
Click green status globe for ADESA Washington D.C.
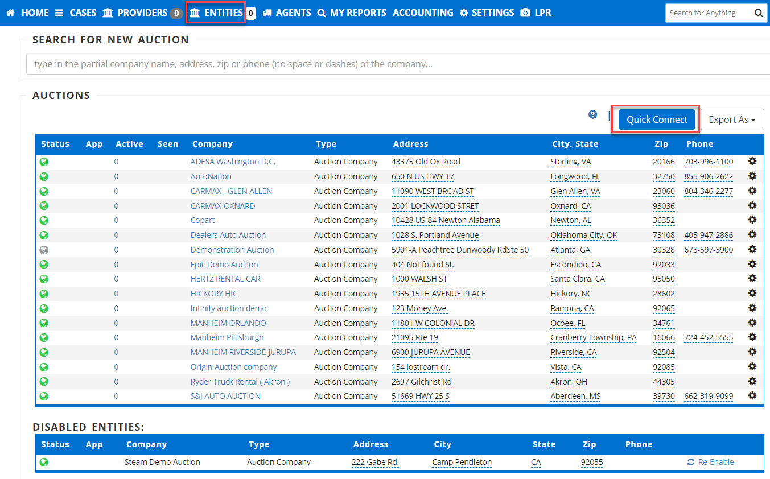[44, 162]
